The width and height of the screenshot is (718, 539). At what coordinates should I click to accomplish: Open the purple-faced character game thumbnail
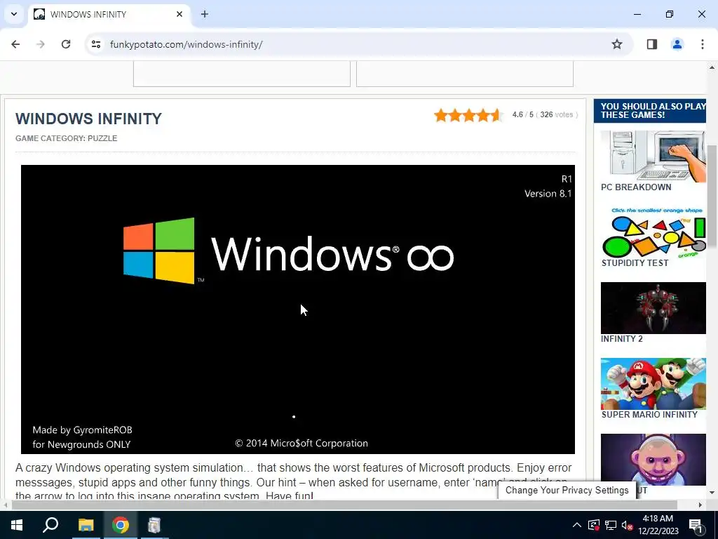pos(653,459)
